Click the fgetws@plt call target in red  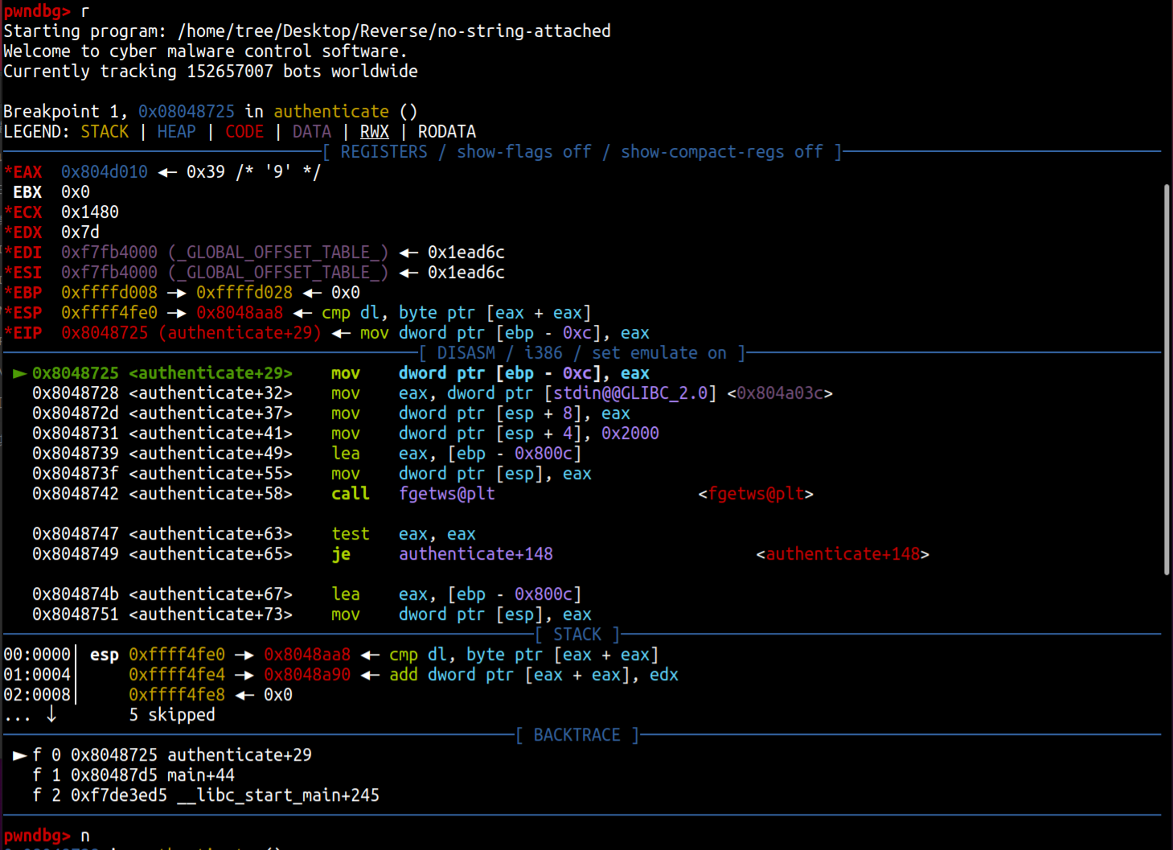click(756, 494)
